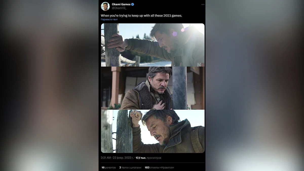
Task: Click the 12,1 тыс. просмотров view count
Action: click(x=148, y=158)
